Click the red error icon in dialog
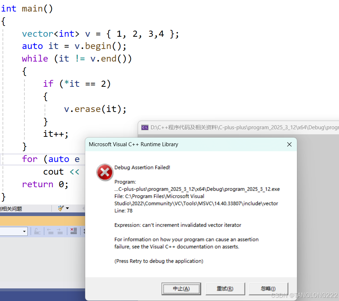Screen dimensions: 339x301 [105, 172]
